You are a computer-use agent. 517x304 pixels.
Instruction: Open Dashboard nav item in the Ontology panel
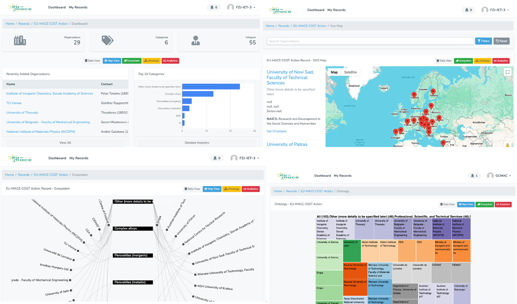pyautogui.click(x=322, y=176)
